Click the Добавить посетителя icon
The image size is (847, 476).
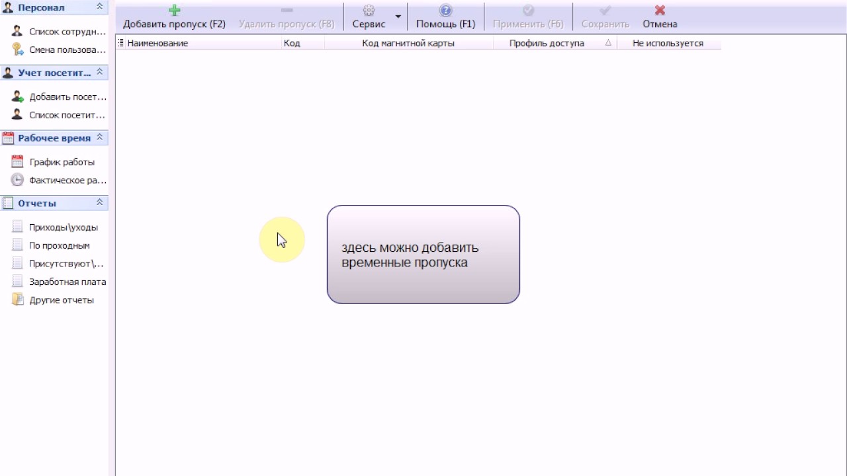point(17,97)
